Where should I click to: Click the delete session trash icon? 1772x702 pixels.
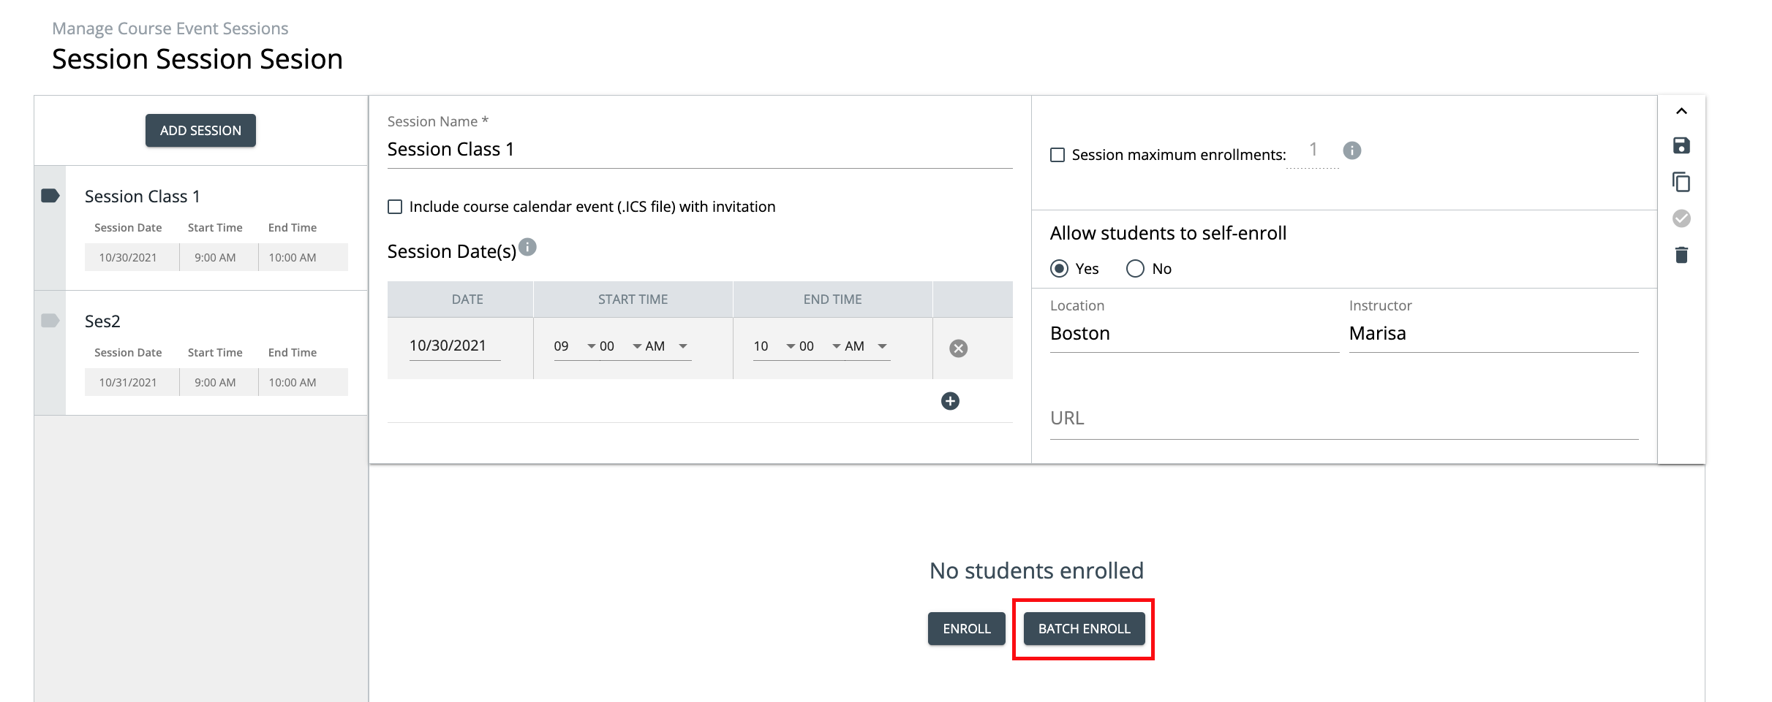coord(1681,255)
